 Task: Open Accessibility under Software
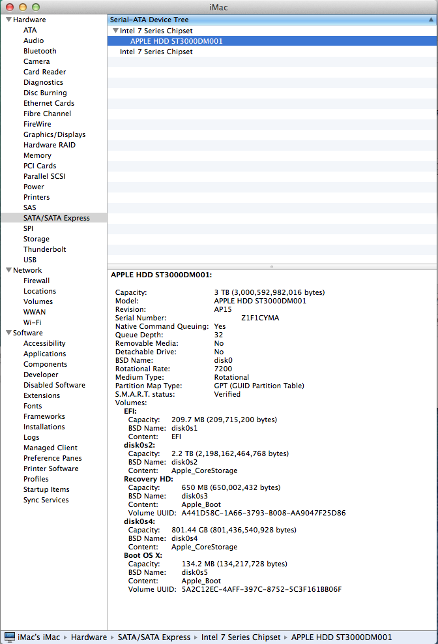coord(44,343)
